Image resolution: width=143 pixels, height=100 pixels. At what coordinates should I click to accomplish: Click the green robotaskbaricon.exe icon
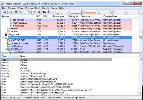(9, 43)
